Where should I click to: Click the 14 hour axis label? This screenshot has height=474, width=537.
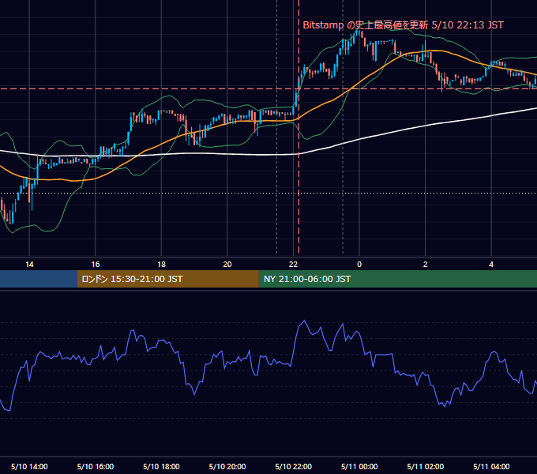click(29, 265)
